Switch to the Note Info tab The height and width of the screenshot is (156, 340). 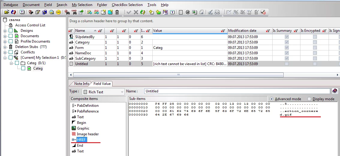(82, 84)
